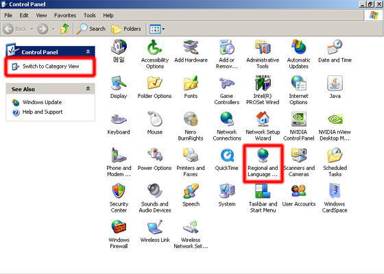The width and height of the screenshot is (384, 274).
Task: Open Speech settings icon
Action: pyautogui.click(x=191, y=195)
